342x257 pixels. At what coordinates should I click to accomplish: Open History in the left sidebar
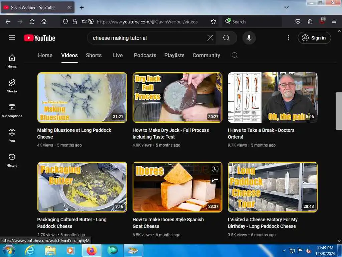(12, 160)
